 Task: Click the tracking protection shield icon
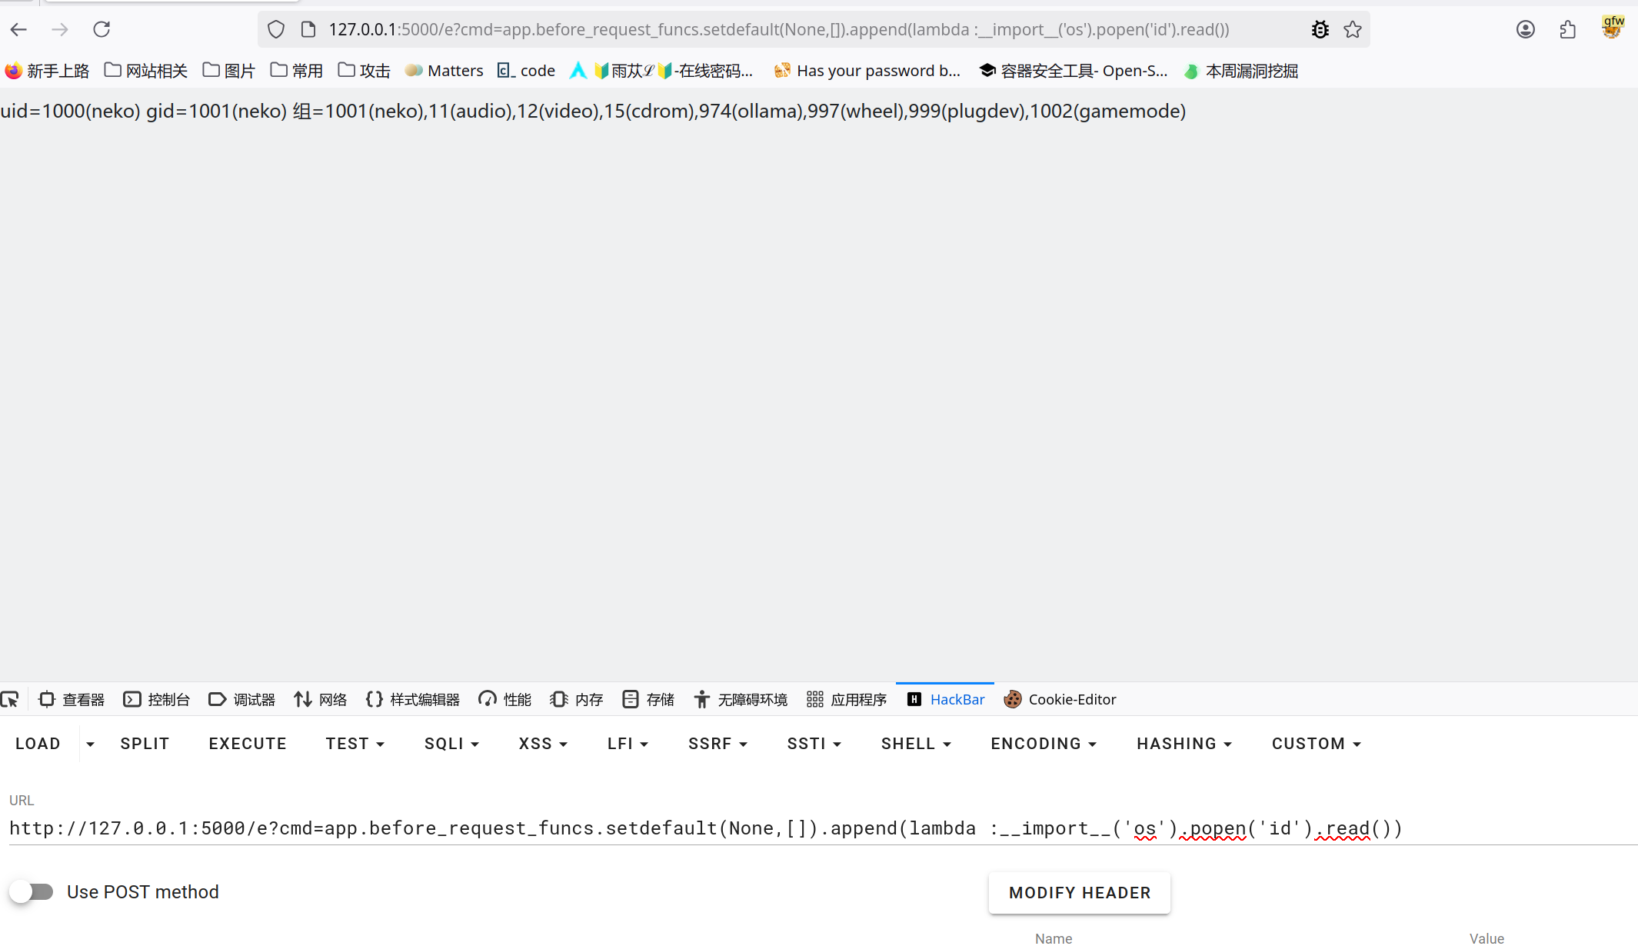[x=276, y=29]
